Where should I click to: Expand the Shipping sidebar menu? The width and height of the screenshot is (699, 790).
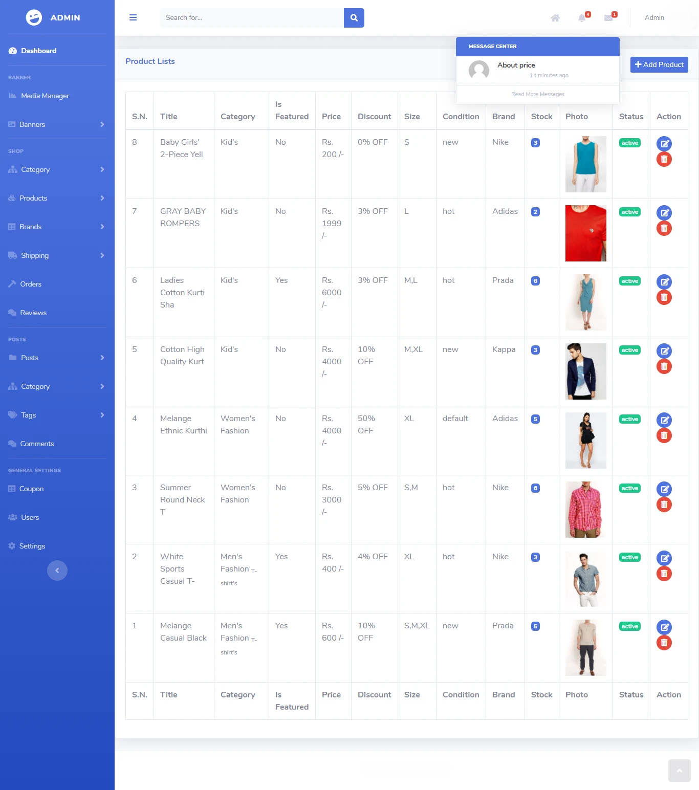pyautogui.click(x=34, y=255)
